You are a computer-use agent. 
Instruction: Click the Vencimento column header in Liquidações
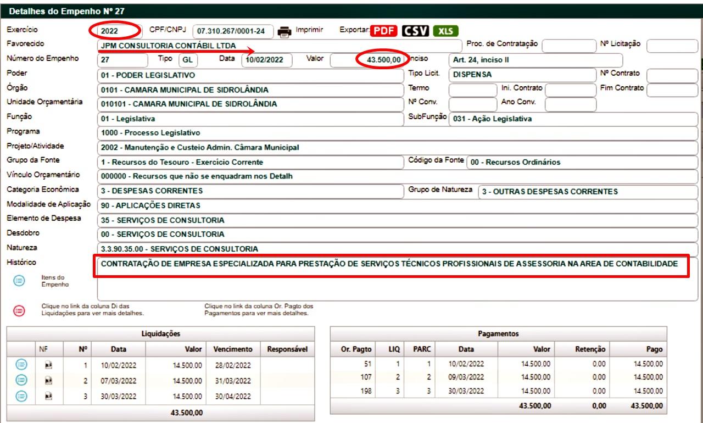pyautogui.click(x=233, y=349)
